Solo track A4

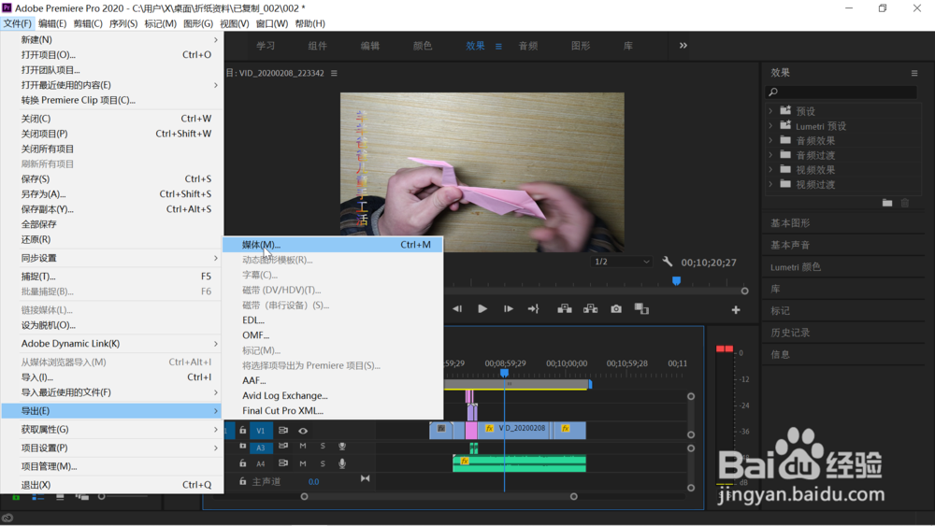click(323, 463)
